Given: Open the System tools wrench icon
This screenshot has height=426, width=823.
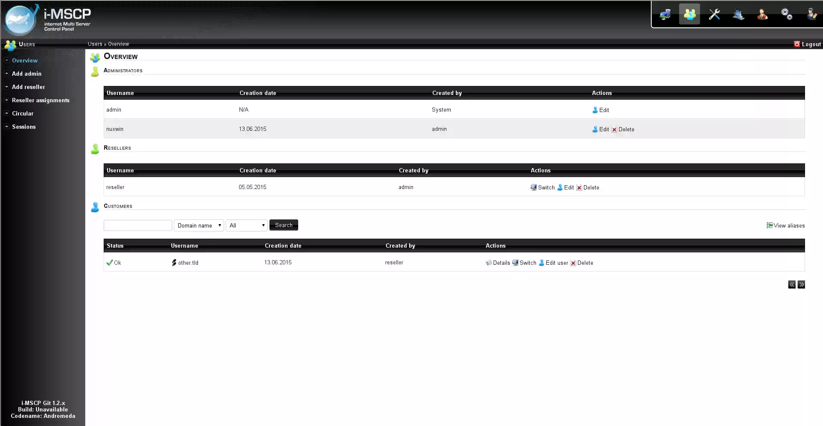Looking at the screenshot, I should coord(714,15).
